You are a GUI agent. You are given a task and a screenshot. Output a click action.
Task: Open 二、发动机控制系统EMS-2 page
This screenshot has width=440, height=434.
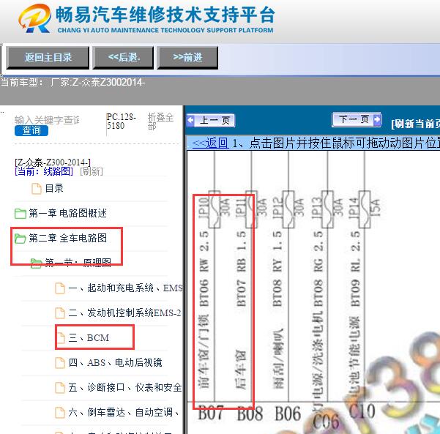124,313
